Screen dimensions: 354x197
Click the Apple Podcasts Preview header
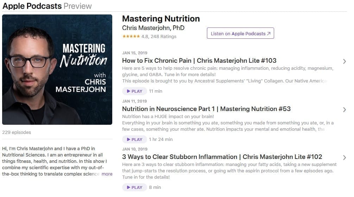pos(47,6)
